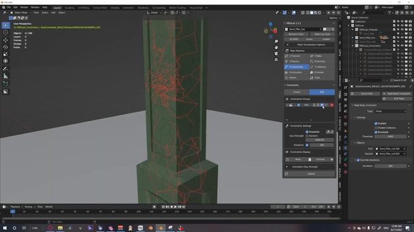Viewport: 414px width, 232px height.
Task: Open File Explorer from the taskbar
Action: (60, 227)
